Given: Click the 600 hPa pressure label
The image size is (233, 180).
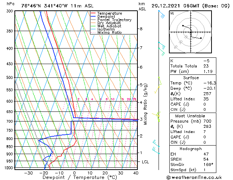Looking at the screenshot, I should (x=10, y=101).
